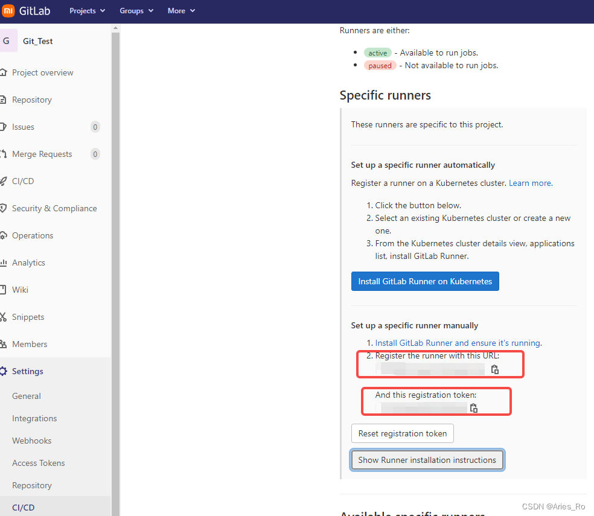Click the Specific runners heading
Viewport: 594px width, 516px height.
(x=385, y=95)
